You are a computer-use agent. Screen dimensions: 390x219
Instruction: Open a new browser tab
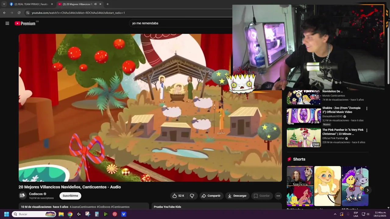[x=108, y=4]
